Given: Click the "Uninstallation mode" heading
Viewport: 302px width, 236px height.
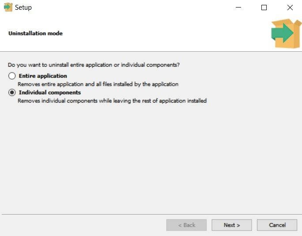Looking at the screenshot, I should pyautogui.click(x=35, y=34).
